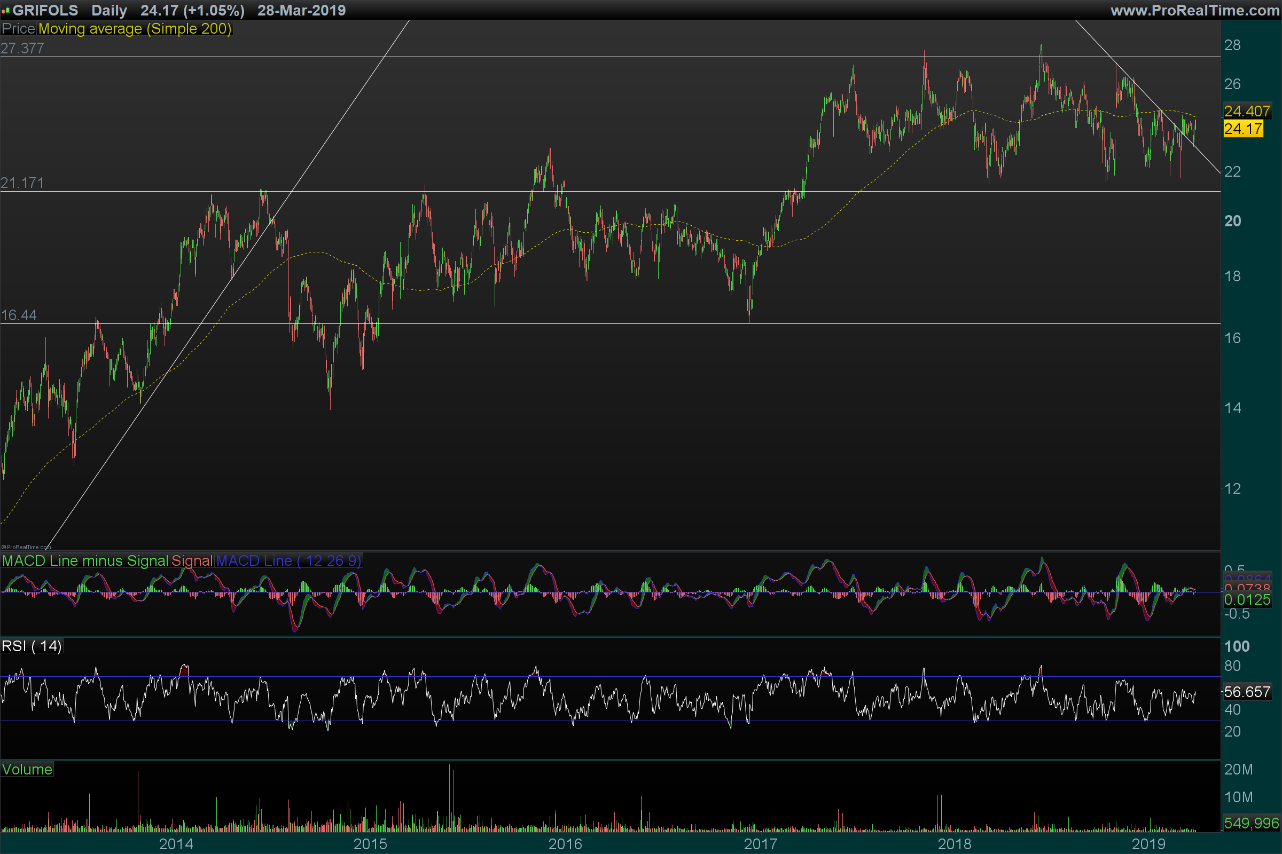
Task: Click the Daily timeframe label
Action: click(109, 10)
